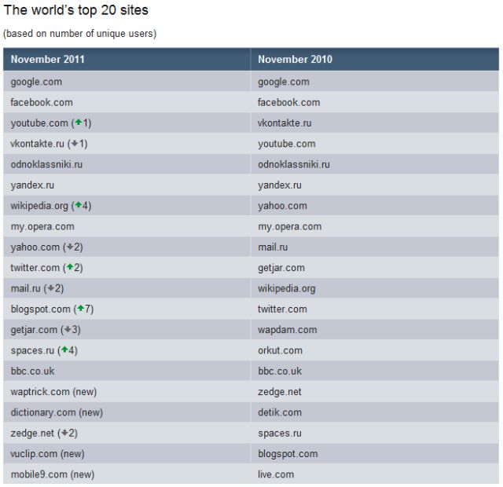Click the grey down arrow beside vkontakte.ru
Image resolution: width=503 pixels, height=487 pixels.
75,143
